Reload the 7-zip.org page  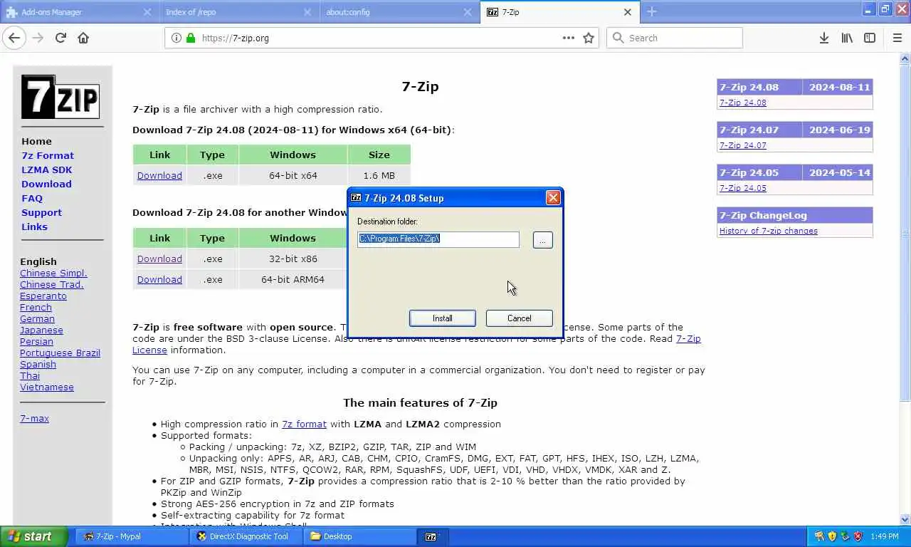60,38
